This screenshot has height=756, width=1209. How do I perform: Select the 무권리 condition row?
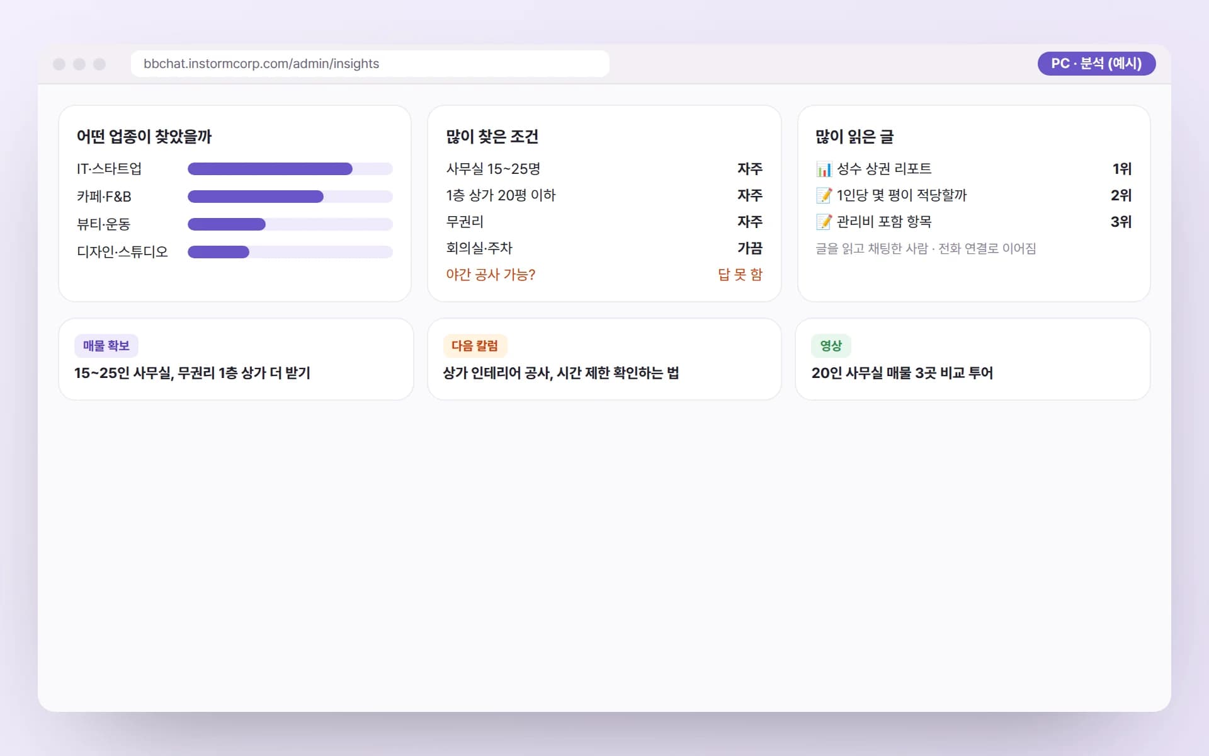(x=604, y=222)
